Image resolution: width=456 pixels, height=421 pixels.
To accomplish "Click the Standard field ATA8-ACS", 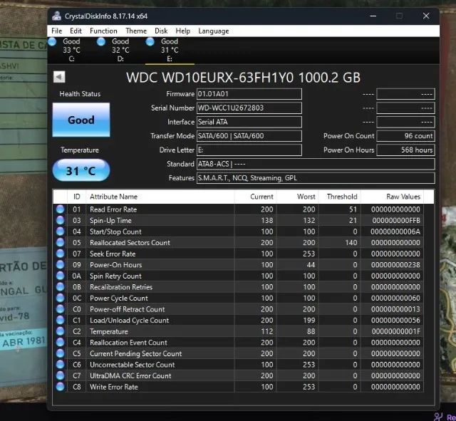I will click(x=316, y=164).
